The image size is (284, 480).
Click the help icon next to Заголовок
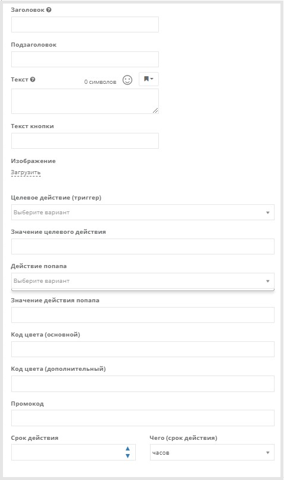(x=48, y=10)
